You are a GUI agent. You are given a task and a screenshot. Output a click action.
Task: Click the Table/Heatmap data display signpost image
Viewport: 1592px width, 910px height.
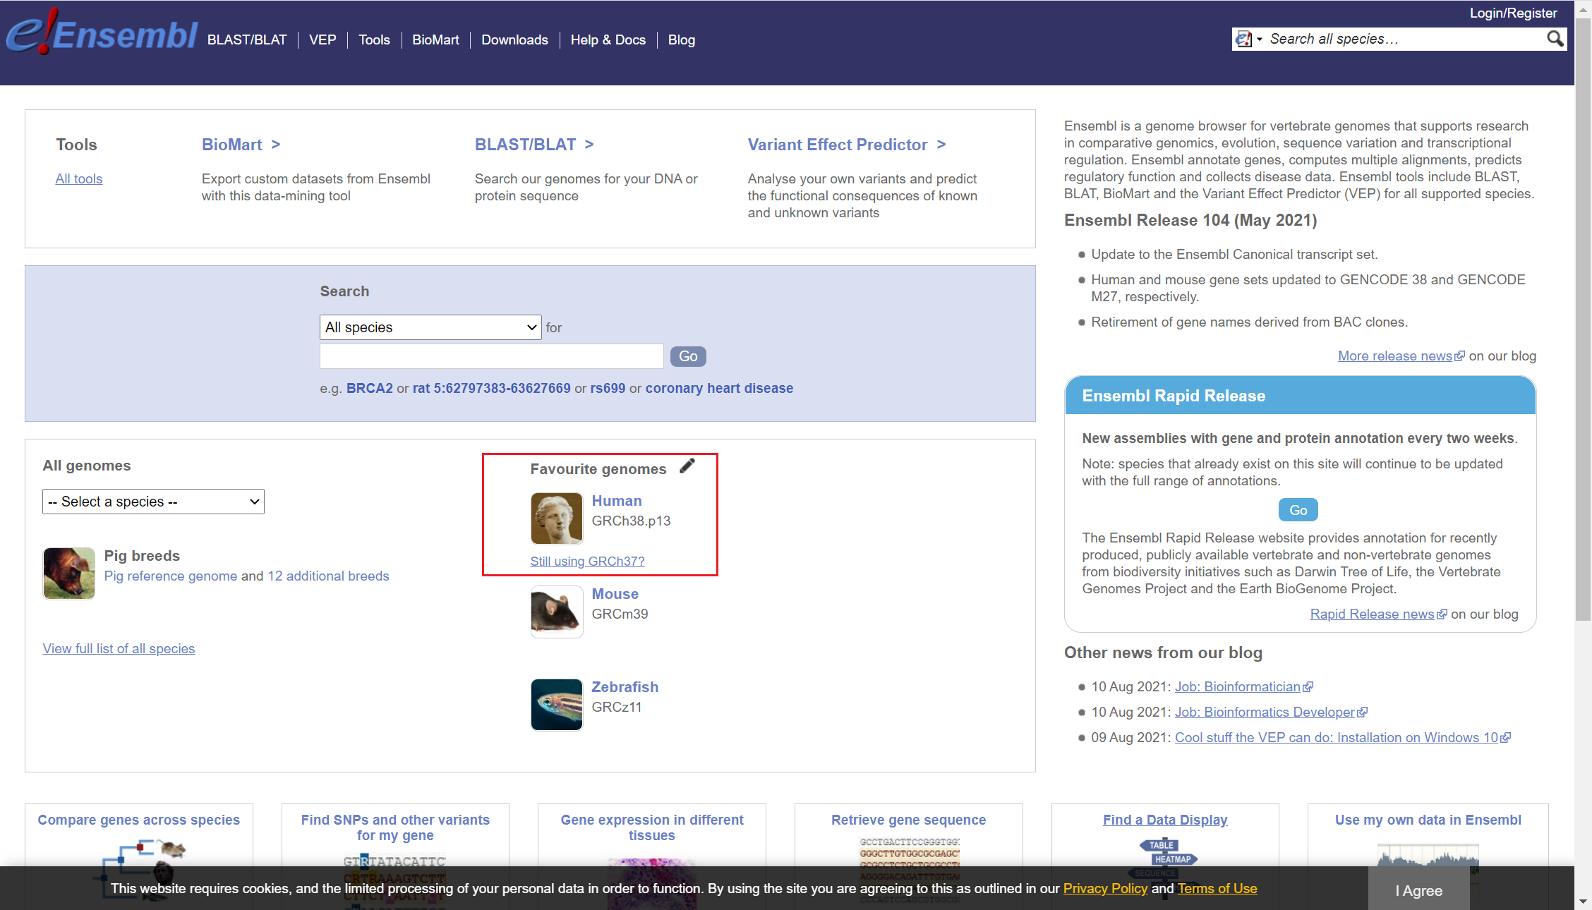pyautogui.click(x=1165, y=857)
